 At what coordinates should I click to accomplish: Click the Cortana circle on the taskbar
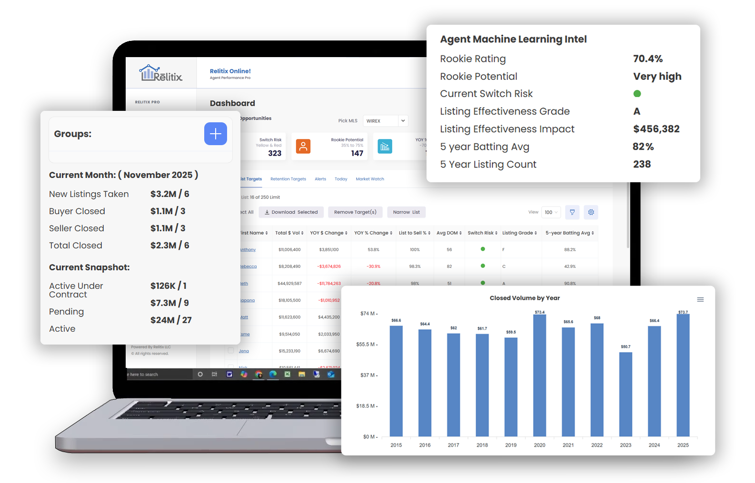coord(200,375)
